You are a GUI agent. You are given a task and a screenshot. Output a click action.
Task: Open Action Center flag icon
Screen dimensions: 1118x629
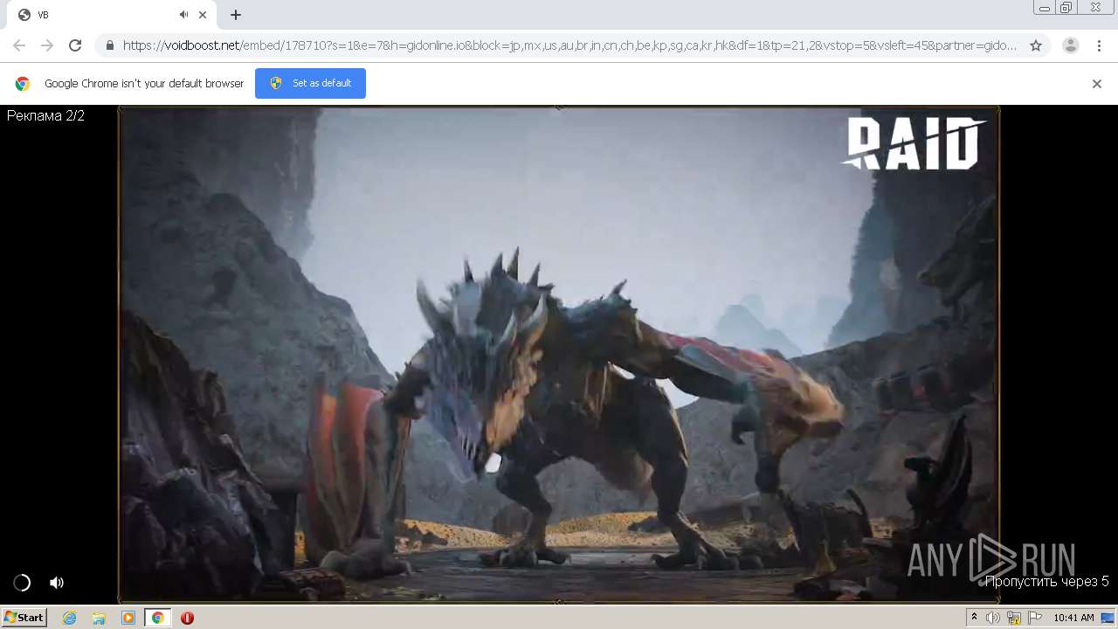click(x=1034, y=618)
